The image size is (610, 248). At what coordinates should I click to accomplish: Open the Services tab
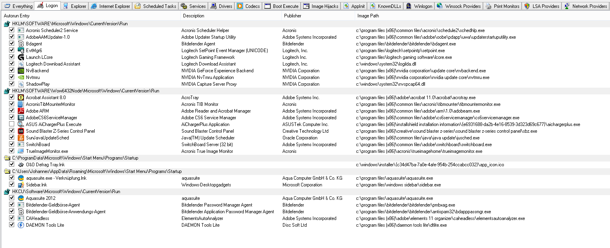(193, 6)
